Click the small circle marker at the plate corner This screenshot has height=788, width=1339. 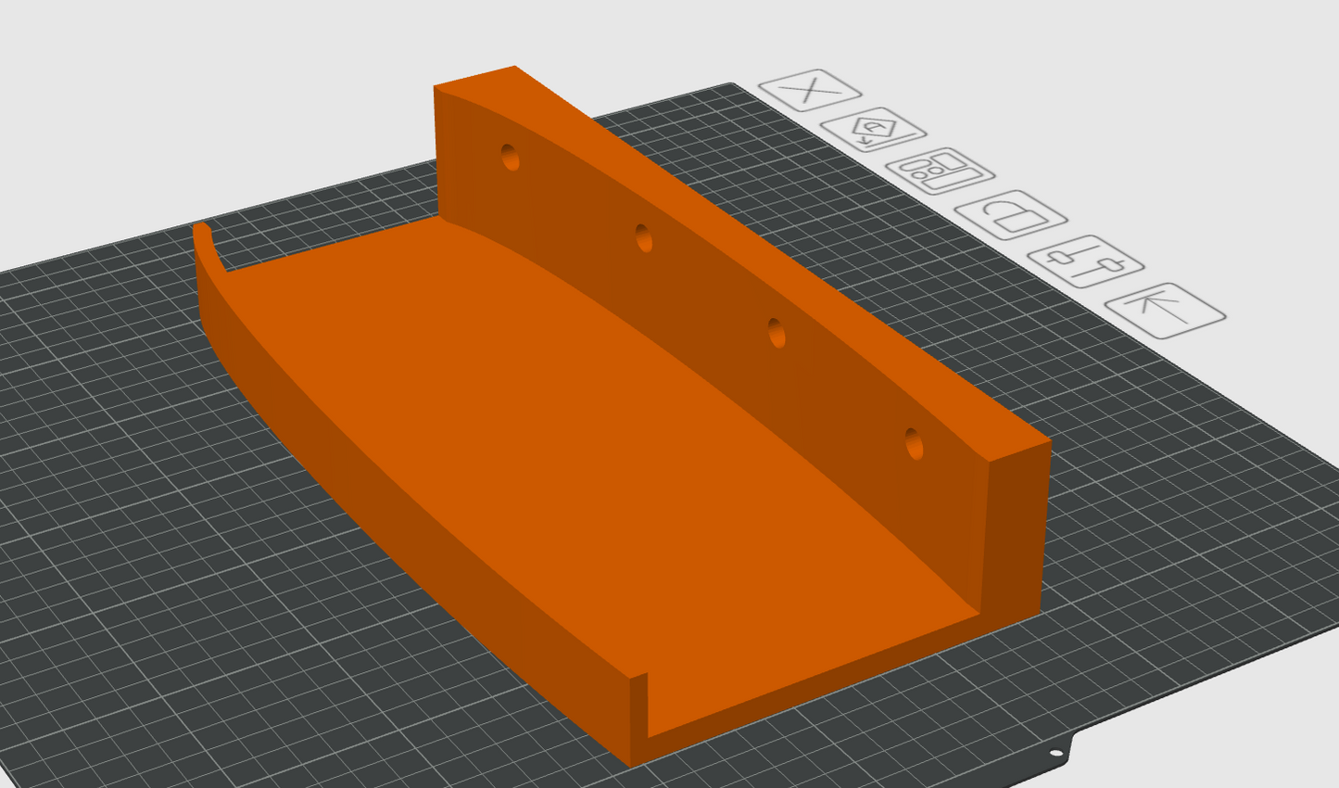point(1058,753)
